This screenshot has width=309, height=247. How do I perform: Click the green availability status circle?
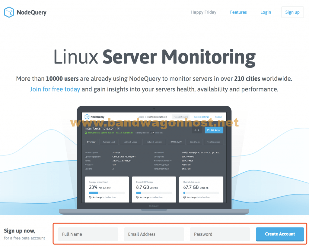point(86,133)
